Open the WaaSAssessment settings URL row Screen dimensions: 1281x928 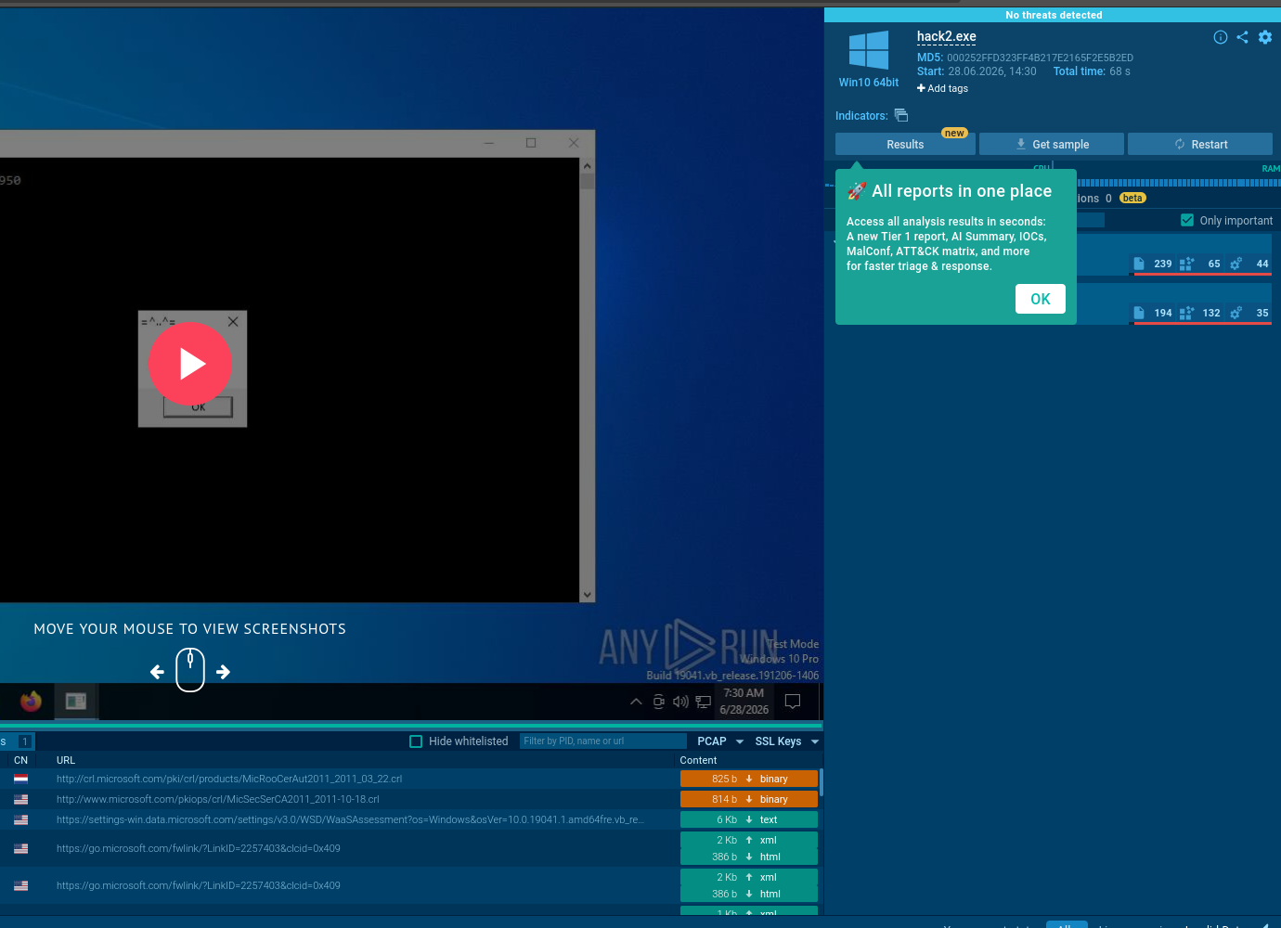350,819
